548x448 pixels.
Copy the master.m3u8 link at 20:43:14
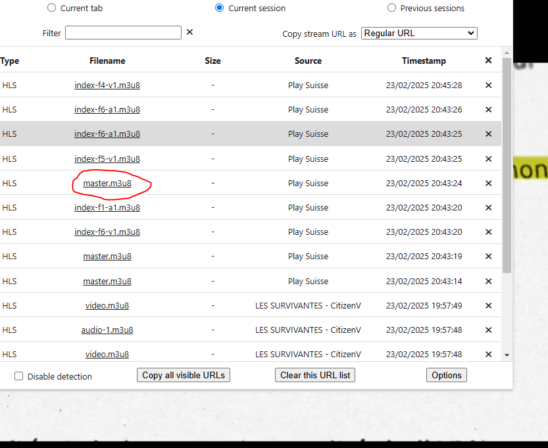107,282
